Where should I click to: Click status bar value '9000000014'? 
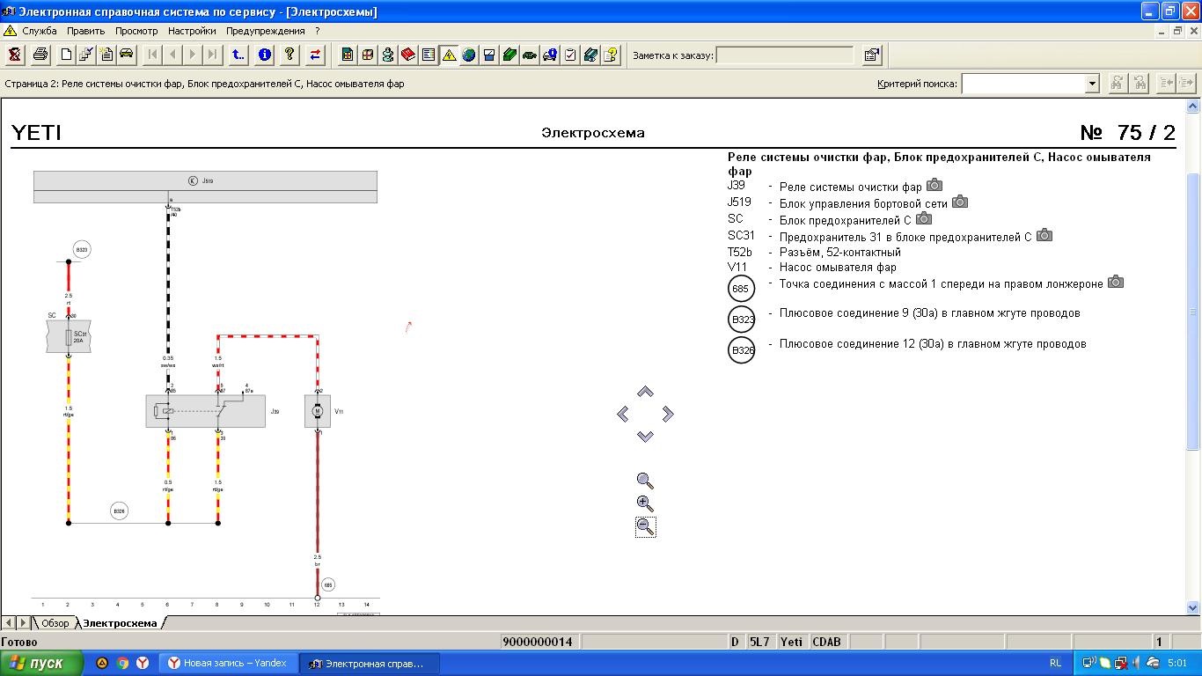537,642
